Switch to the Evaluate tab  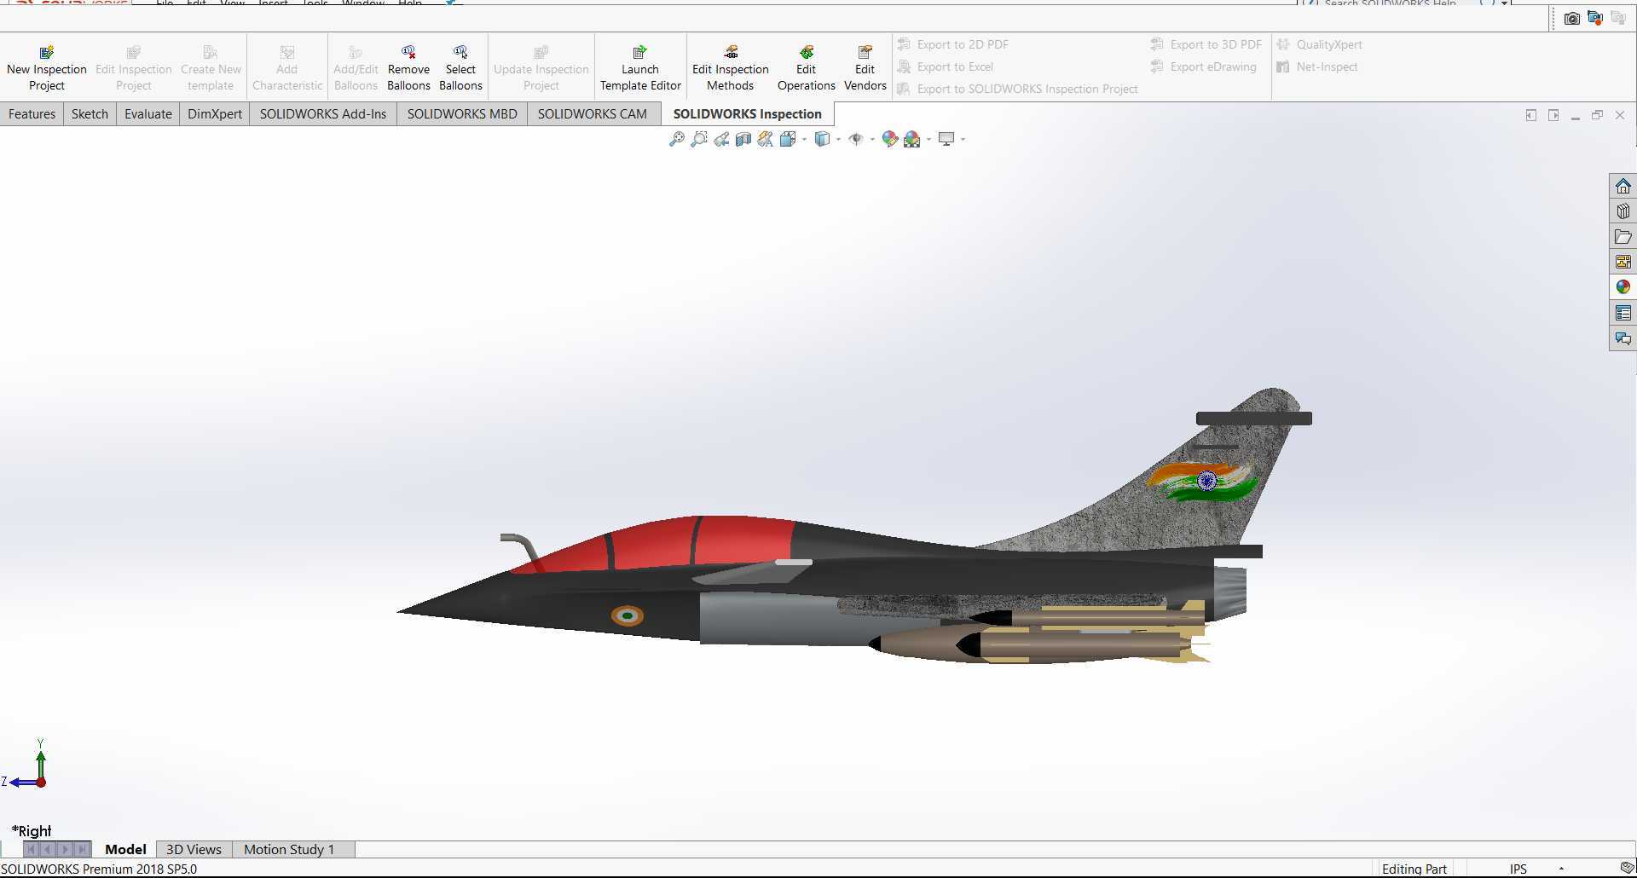[x=148, y=114]
